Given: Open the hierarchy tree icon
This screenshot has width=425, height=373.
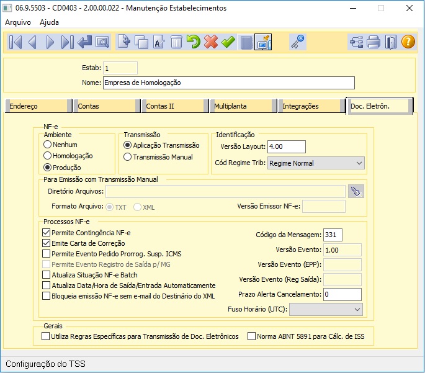Looking at the screenshot, I should point(356,42).
